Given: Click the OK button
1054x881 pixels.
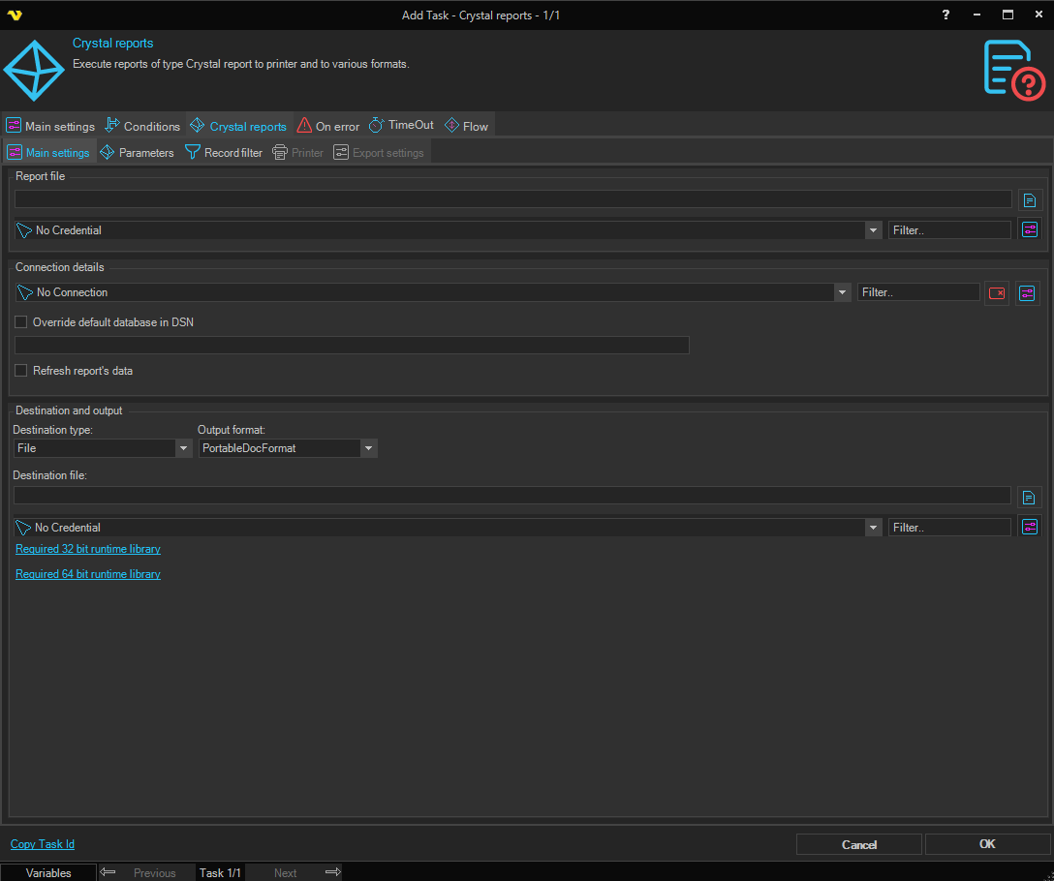Looking at the screenshot, I should click(x=987, y=844).
